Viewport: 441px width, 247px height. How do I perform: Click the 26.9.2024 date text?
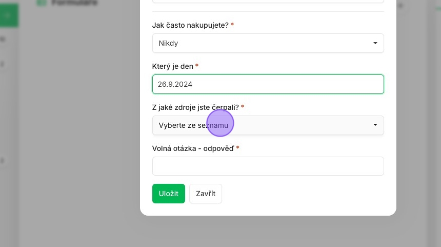click(175, 84)
